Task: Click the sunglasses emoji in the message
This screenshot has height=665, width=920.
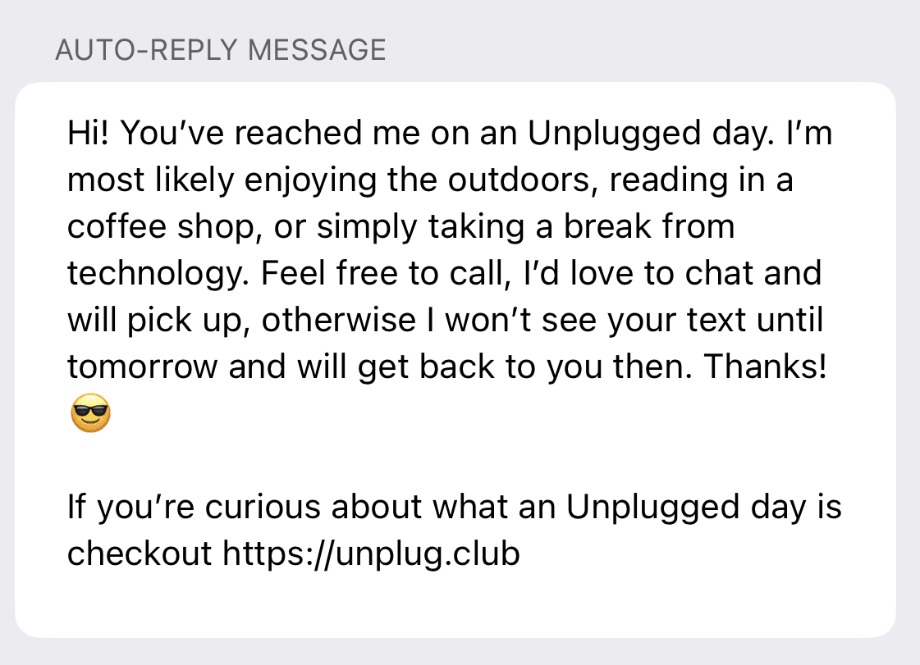Action: click(90, 415)
